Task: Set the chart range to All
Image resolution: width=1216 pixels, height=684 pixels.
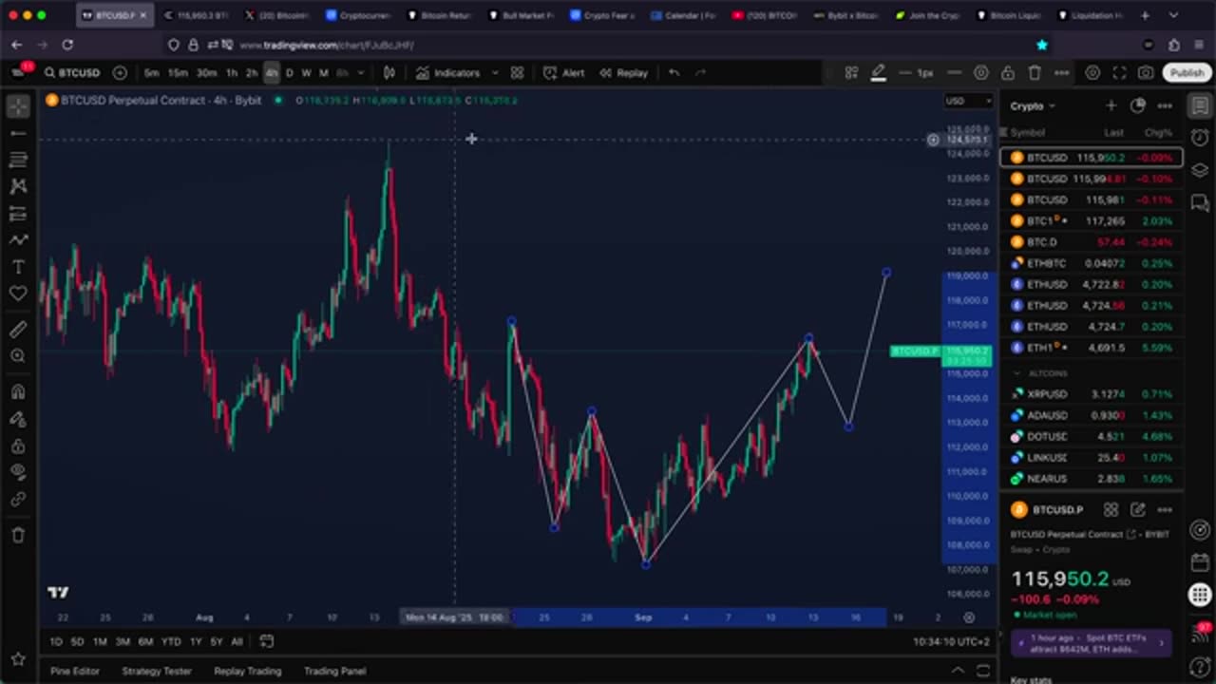Action: pyautogui.click(x=237, y=642)
